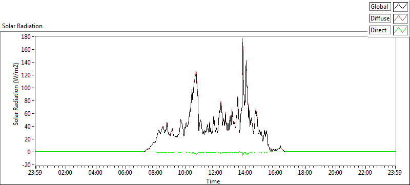This screenshot has height=185, width=410.
Task: Click the 02:00 time axis label
Action: [66, 173]
